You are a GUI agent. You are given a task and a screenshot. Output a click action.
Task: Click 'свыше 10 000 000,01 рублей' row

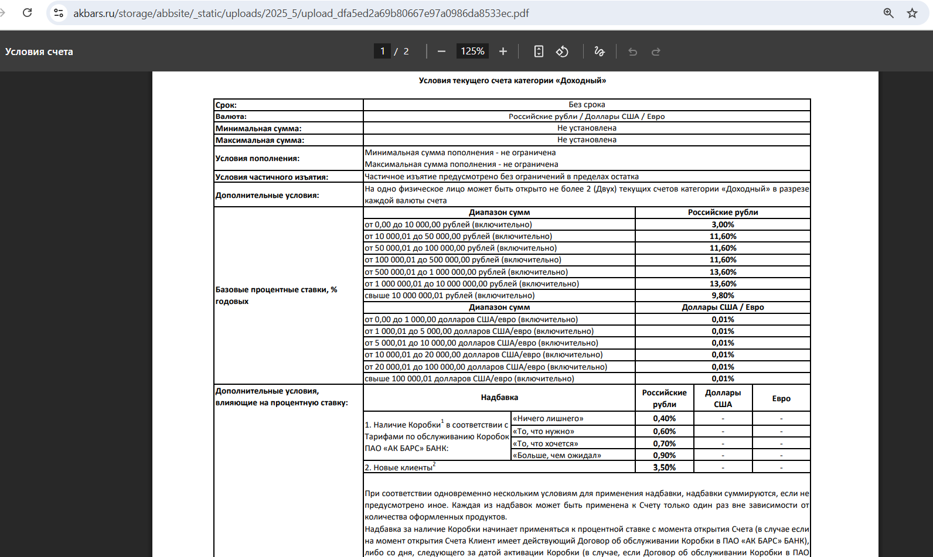point(499,295)
